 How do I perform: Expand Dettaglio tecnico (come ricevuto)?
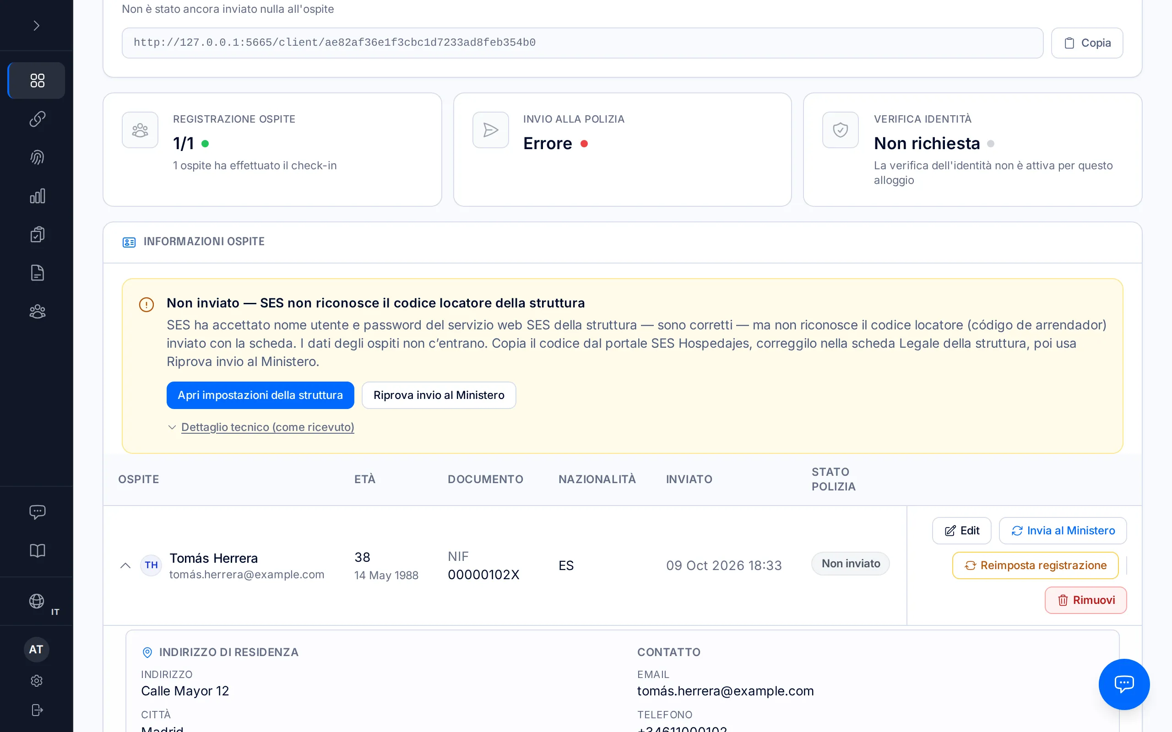click(x=267, y=427)
